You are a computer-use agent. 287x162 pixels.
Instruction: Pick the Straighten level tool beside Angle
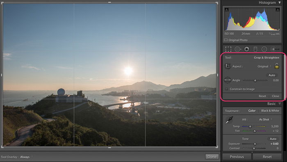tap(228, 80)
